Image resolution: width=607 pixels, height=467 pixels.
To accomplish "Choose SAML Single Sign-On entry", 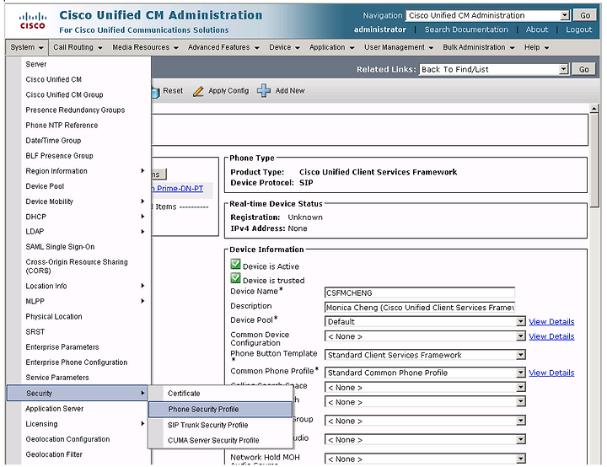I will point(60,247).
